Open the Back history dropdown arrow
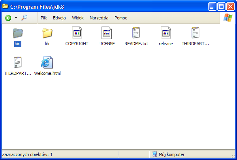Image resolution: width=237 pixels, height=160 pixels. click(16, 18)
